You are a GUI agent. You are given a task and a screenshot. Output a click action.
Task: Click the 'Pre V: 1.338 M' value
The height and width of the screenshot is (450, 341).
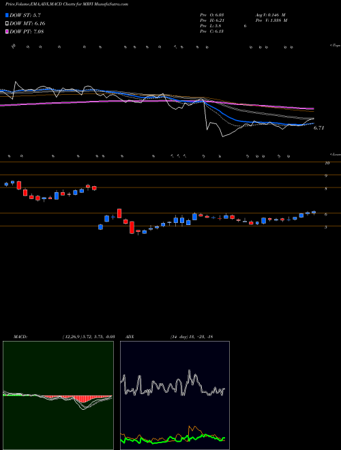(271, 20)
